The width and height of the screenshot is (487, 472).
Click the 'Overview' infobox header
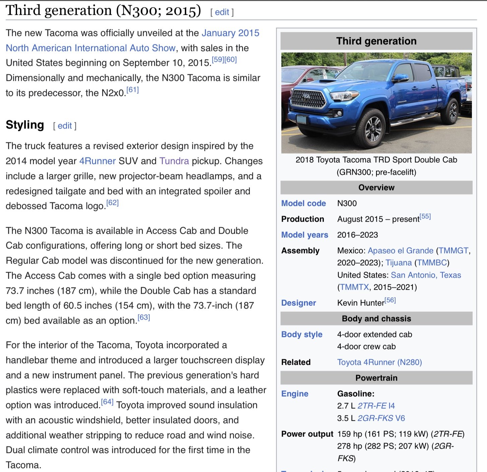pyautogui.click(x=376, y=188)
